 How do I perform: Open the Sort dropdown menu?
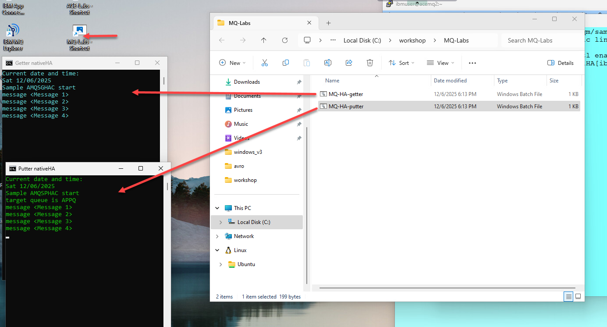[401, 63]
